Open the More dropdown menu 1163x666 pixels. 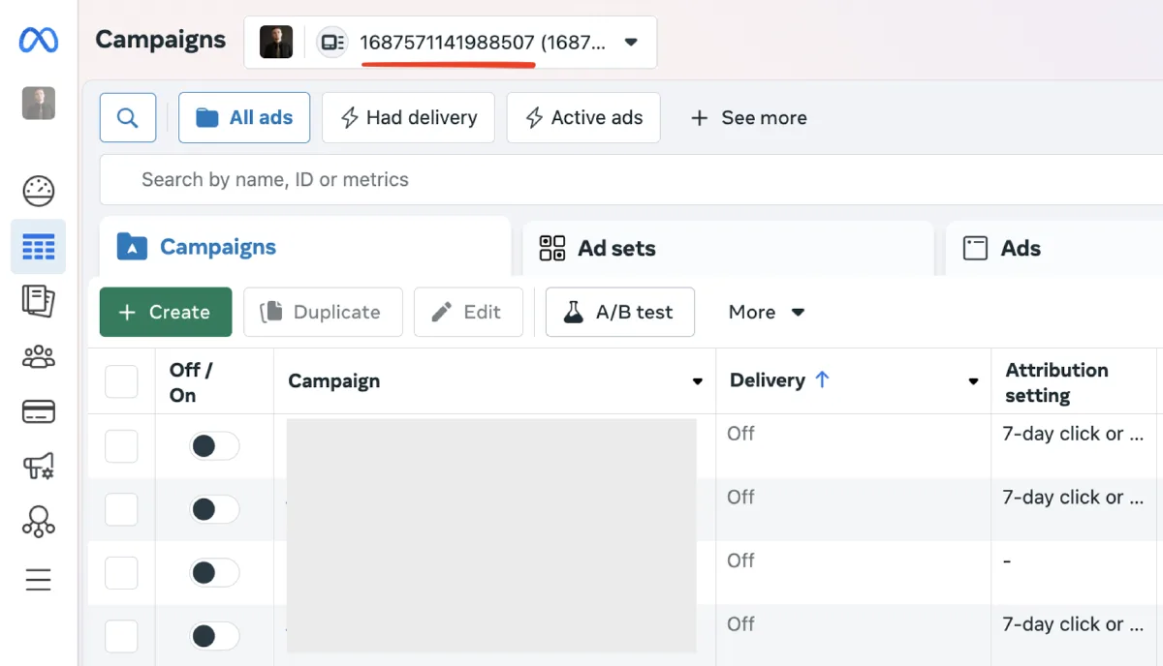pos(767,312)
